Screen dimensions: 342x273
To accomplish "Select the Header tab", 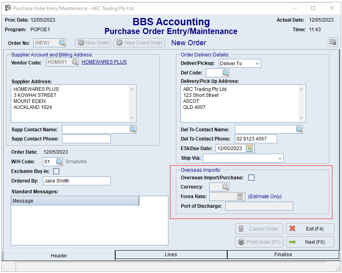I will coord(59,255).
